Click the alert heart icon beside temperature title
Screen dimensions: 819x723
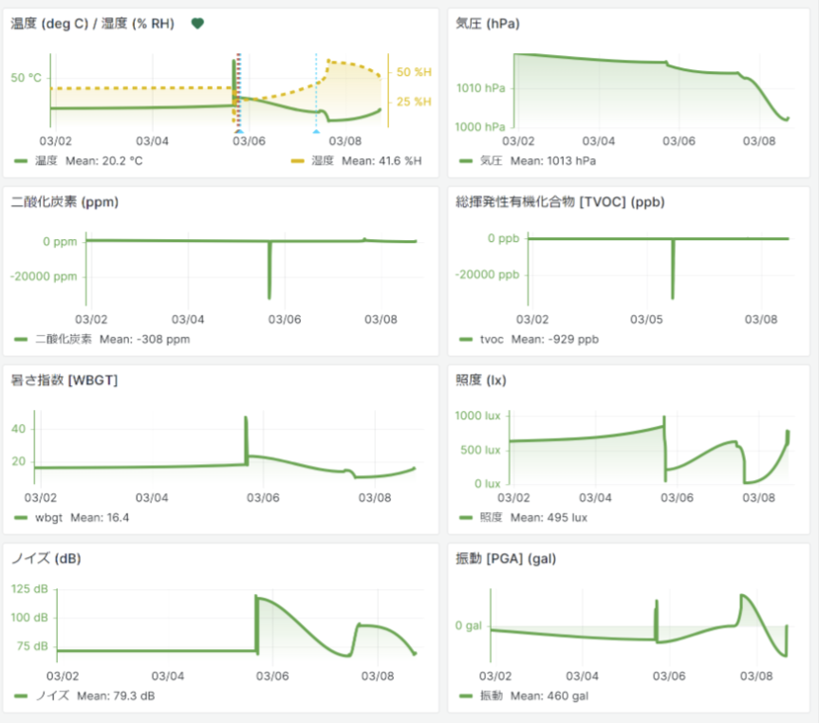tap(197, 24)
